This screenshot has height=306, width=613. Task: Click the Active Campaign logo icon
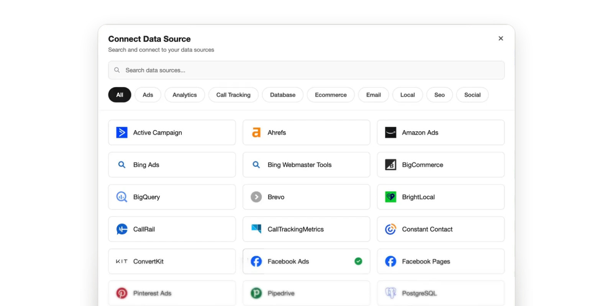(122, 132)
